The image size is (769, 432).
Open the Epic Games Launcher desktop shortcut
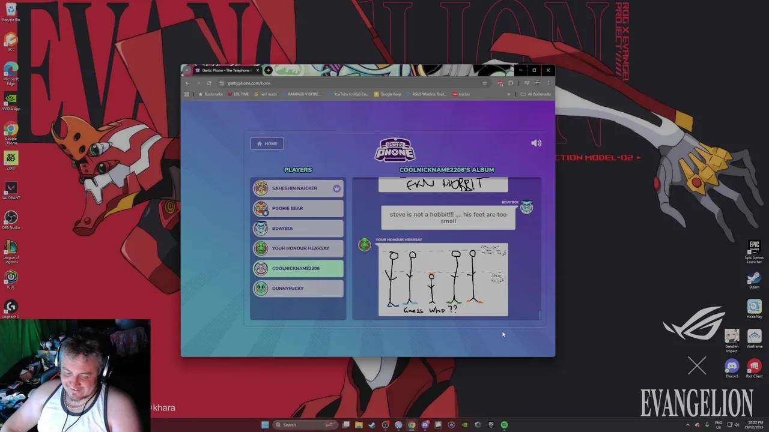754,251
